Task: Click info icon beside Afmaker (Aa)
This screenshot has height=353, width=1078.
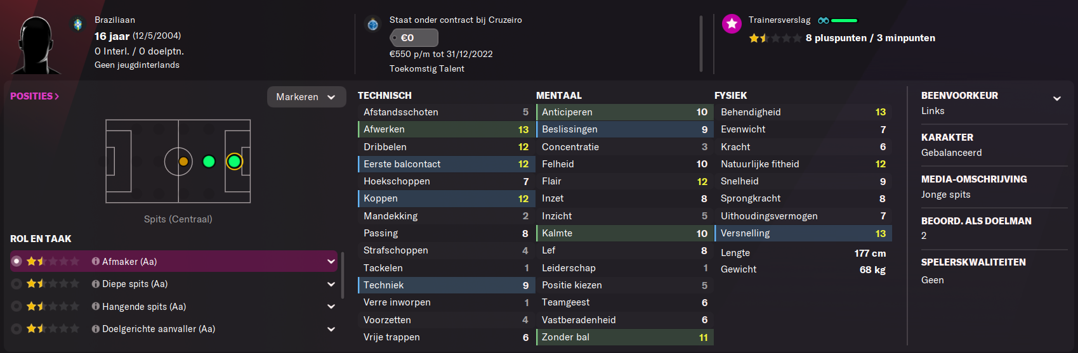Action: click(96, 261)
